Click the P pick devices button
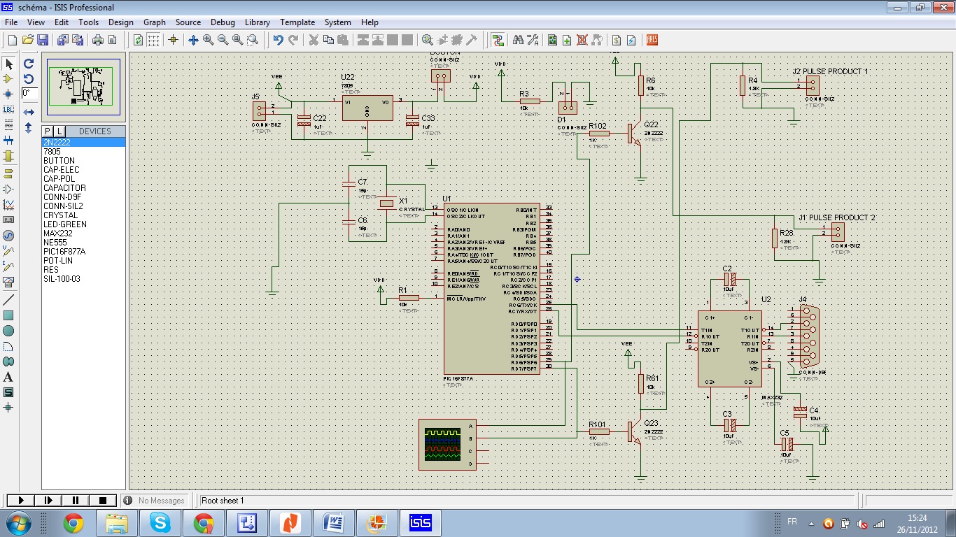This screenshot has height=537, width=956. click(48, 131)
